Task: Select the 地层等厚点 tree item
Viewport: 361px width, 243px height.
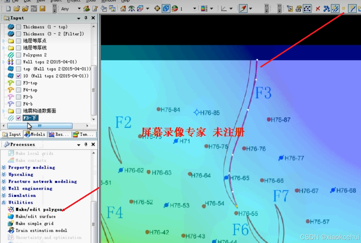Action: pyautogui.click(x=35, y=41)
